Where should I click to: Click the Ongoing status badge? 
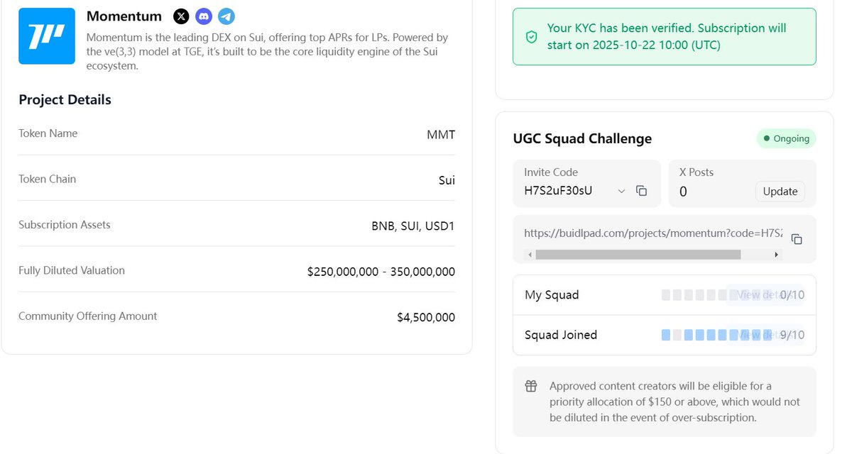pos(786,138)
